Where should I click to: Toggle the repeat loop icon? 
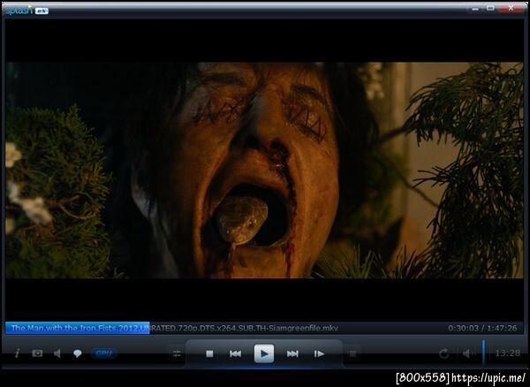443,353
